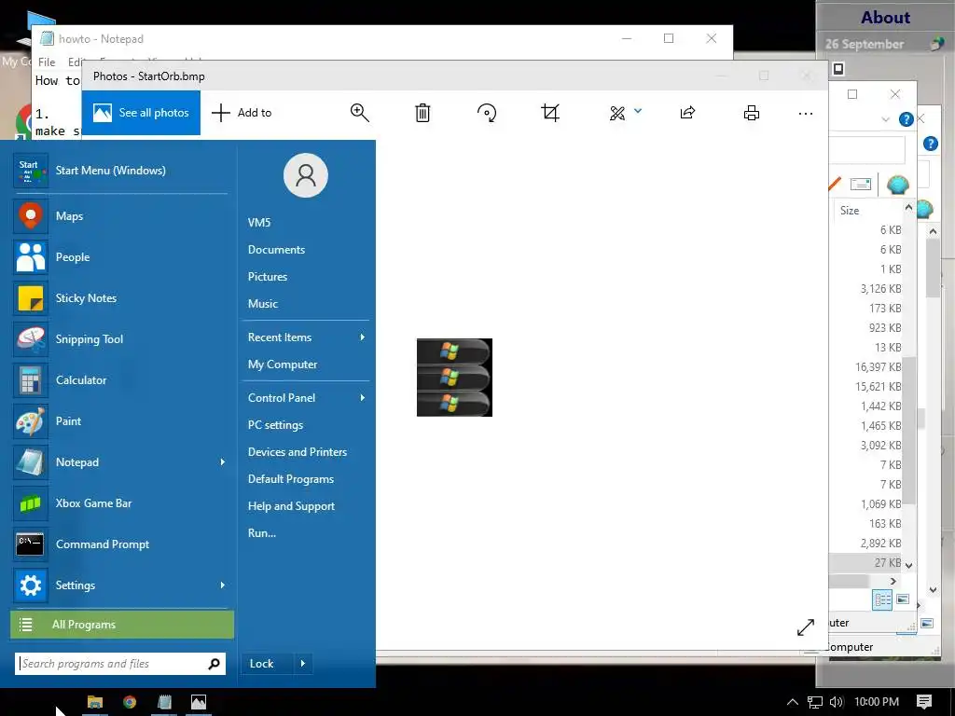
Task: Open Documents from the start menu
Action: [276, 250]
